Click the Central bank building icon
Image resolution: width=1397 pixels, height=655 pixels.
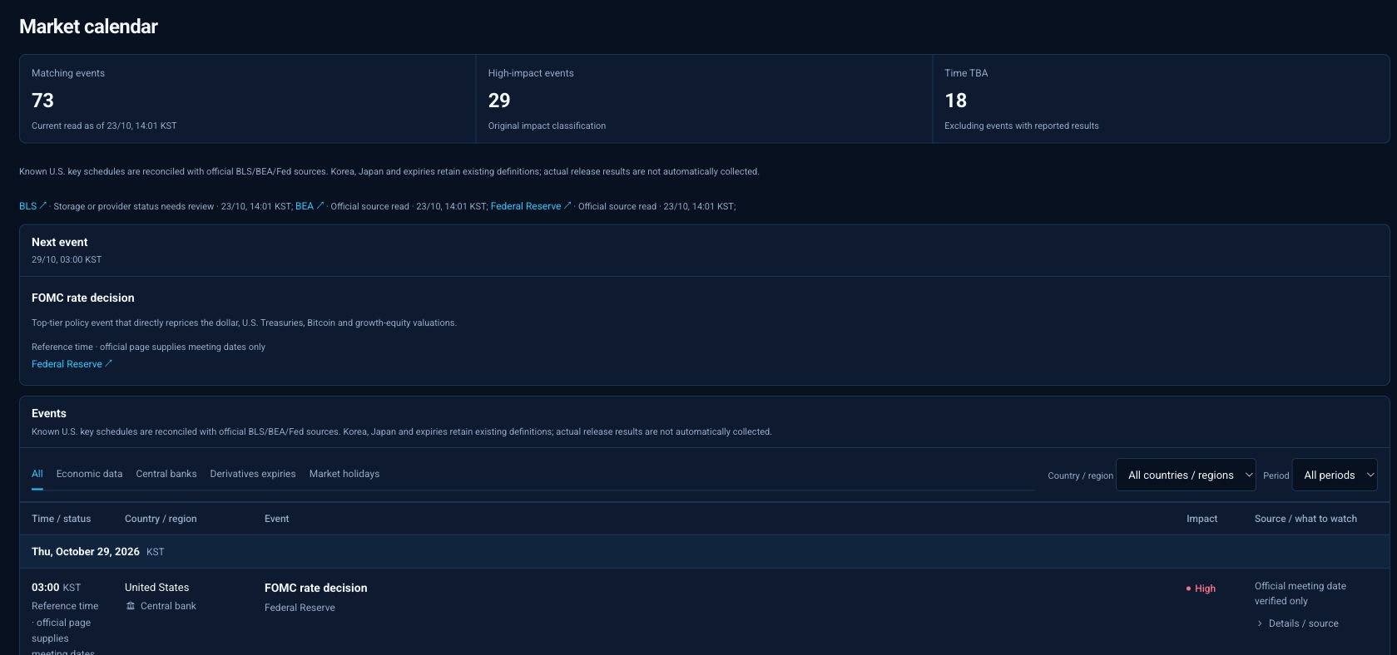131,606
